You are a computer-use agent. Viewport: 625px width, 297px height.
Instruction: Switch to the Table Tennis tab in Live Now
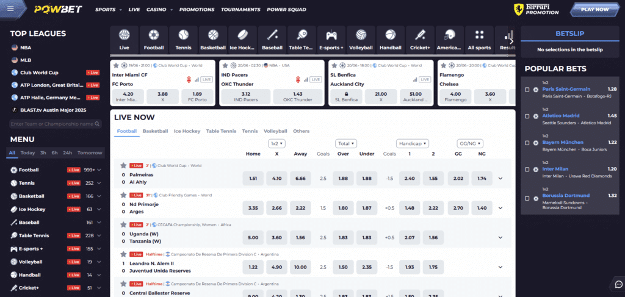click(221, 131)
